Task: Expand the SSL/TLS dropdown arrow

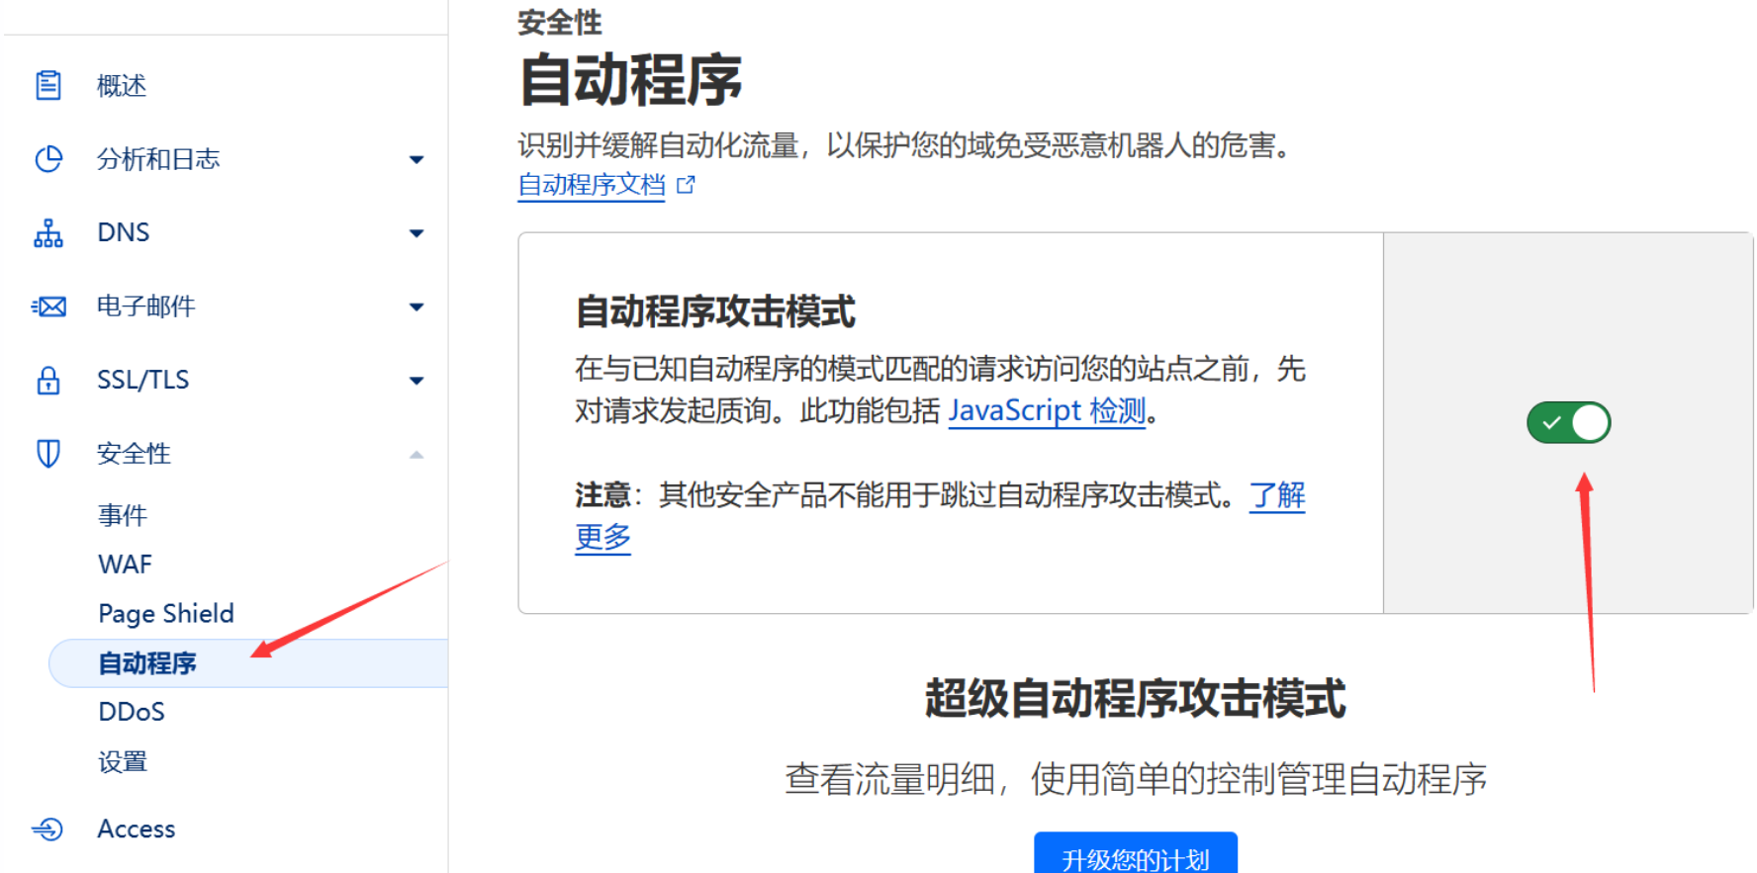Action: 416,381
